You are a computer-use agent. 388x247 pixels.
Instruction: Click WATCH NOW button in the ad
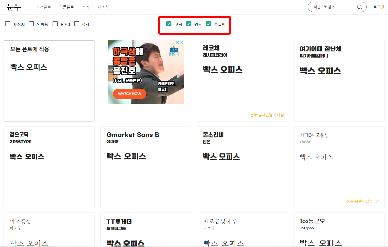pyautogui.click(x=130, y=94)
